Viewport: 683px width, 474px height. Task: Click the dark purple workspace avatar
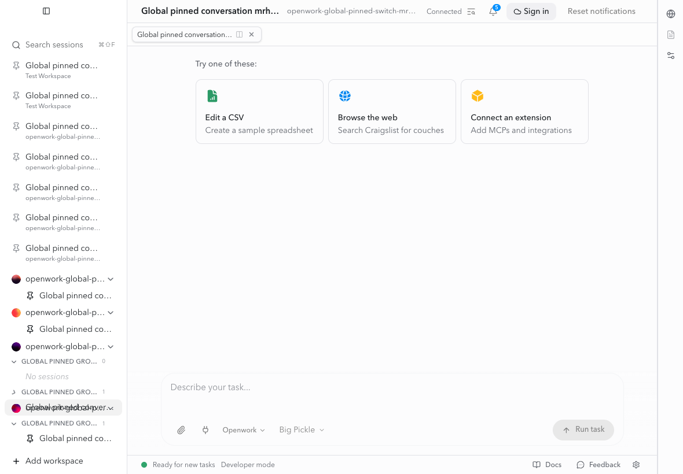click(16, 347)
